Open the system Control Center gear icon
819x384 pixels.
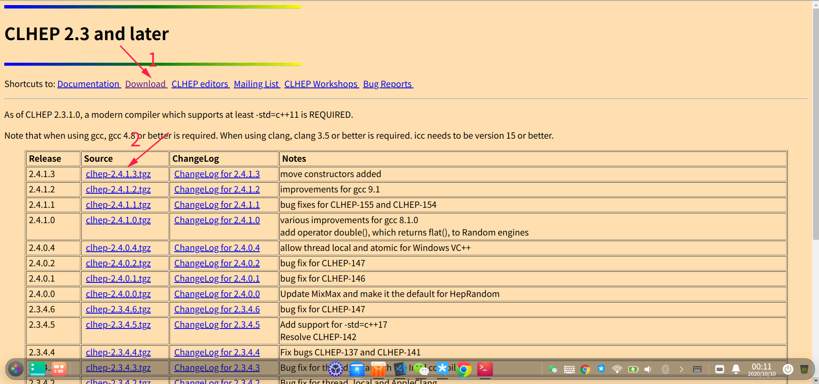point(336,369)
